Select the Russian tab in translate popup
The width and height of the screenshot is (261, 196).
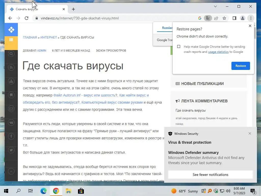[167, 28]
